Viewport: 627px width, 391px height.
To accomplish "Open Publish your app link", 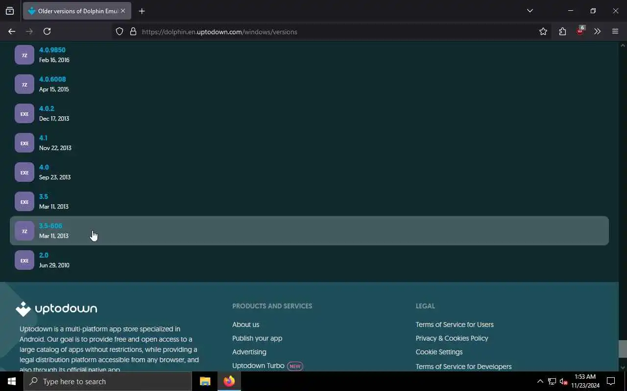I will [x=257, y=338].
